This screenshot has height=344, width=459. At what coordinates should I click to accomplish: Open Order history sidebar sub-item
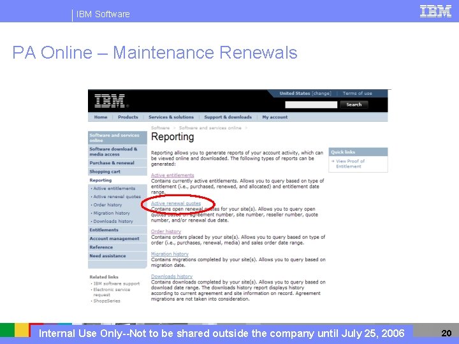coord(108,204)
